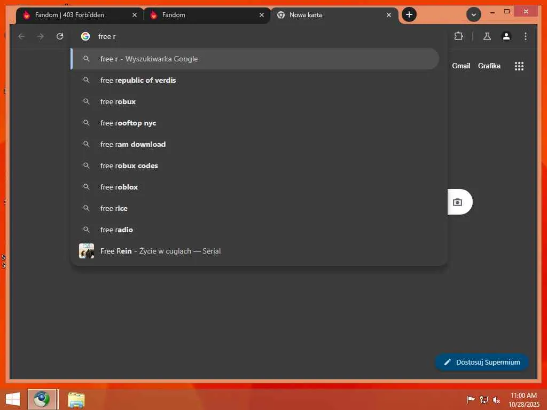Image resolution: width=547 pixels, height=410 pixels.
Task: Open the Gmail link
Action: click(x=461, y=66)
